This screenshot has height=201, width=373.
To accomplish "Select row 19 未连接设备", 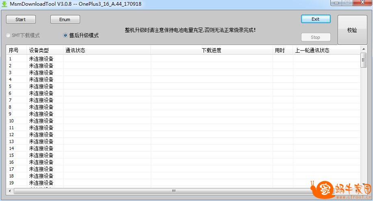I will click(183, 182).
